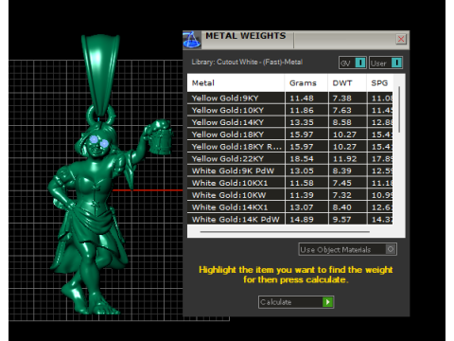Select the Yellow Gold:22KY row
The width and height of the screenshot is (454, 341).
(x=290, y=159)
